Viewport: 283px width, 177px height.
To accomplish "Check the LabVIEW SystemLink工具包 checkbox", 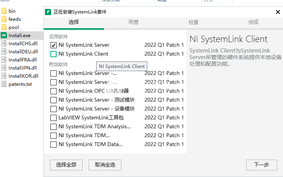I will (53, 118).
